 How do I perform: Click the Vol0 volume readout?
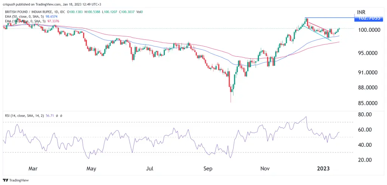pyautogui.click(x=139, y=12)
